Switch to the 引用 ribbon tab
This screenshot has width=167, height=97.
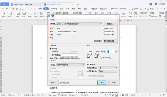[x=61, y=9]
